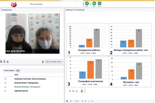Open menu icon beside Администратор
This screenshot has height=103, width=155.
click(x=5, y=91)
